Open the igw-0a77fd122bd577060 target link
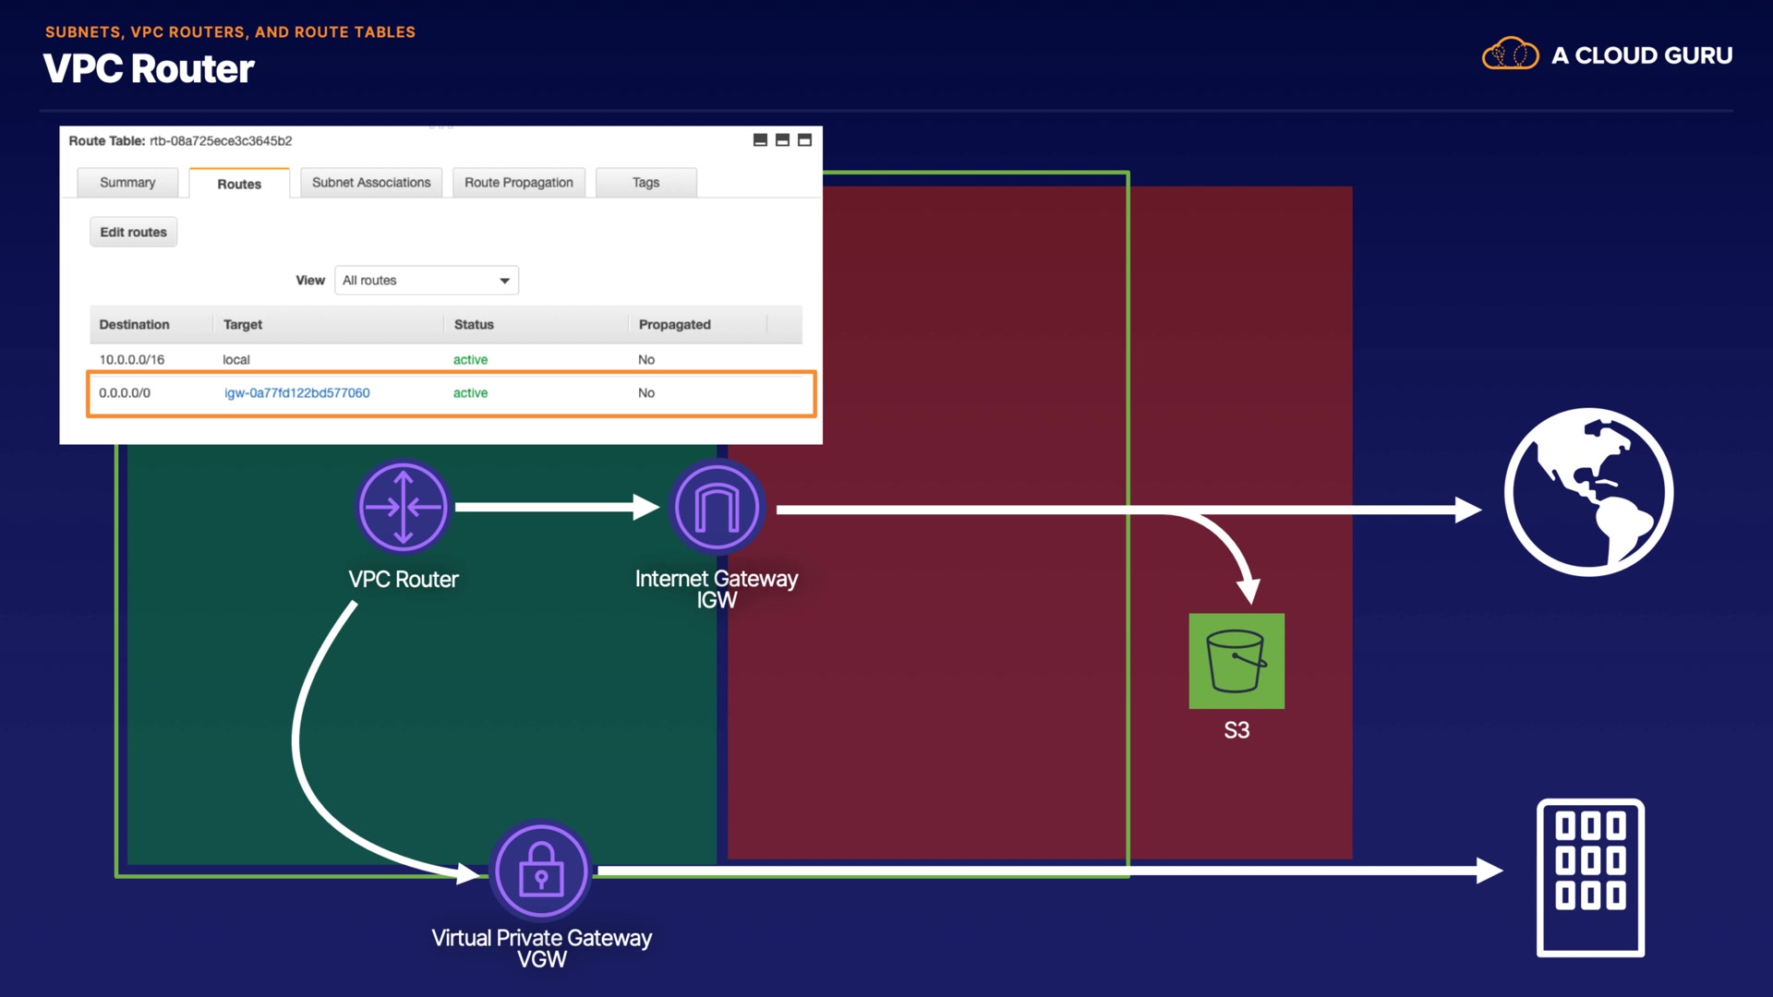 296,393
